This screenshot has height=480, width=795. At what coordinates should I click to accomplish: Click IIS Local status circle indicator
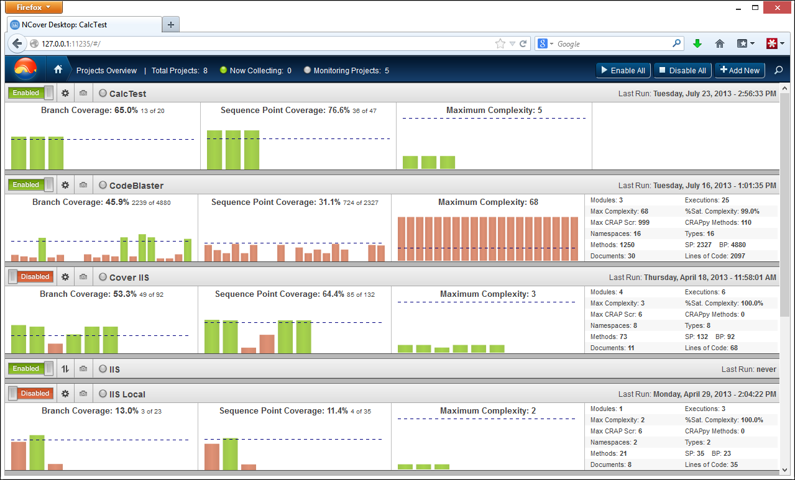click(x=103, y=394)
